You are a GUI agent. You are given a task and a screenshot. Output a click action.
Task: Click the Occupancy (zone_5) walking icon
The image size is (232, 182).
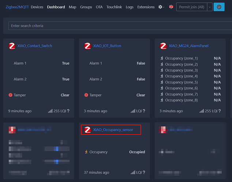pos(162,82)
